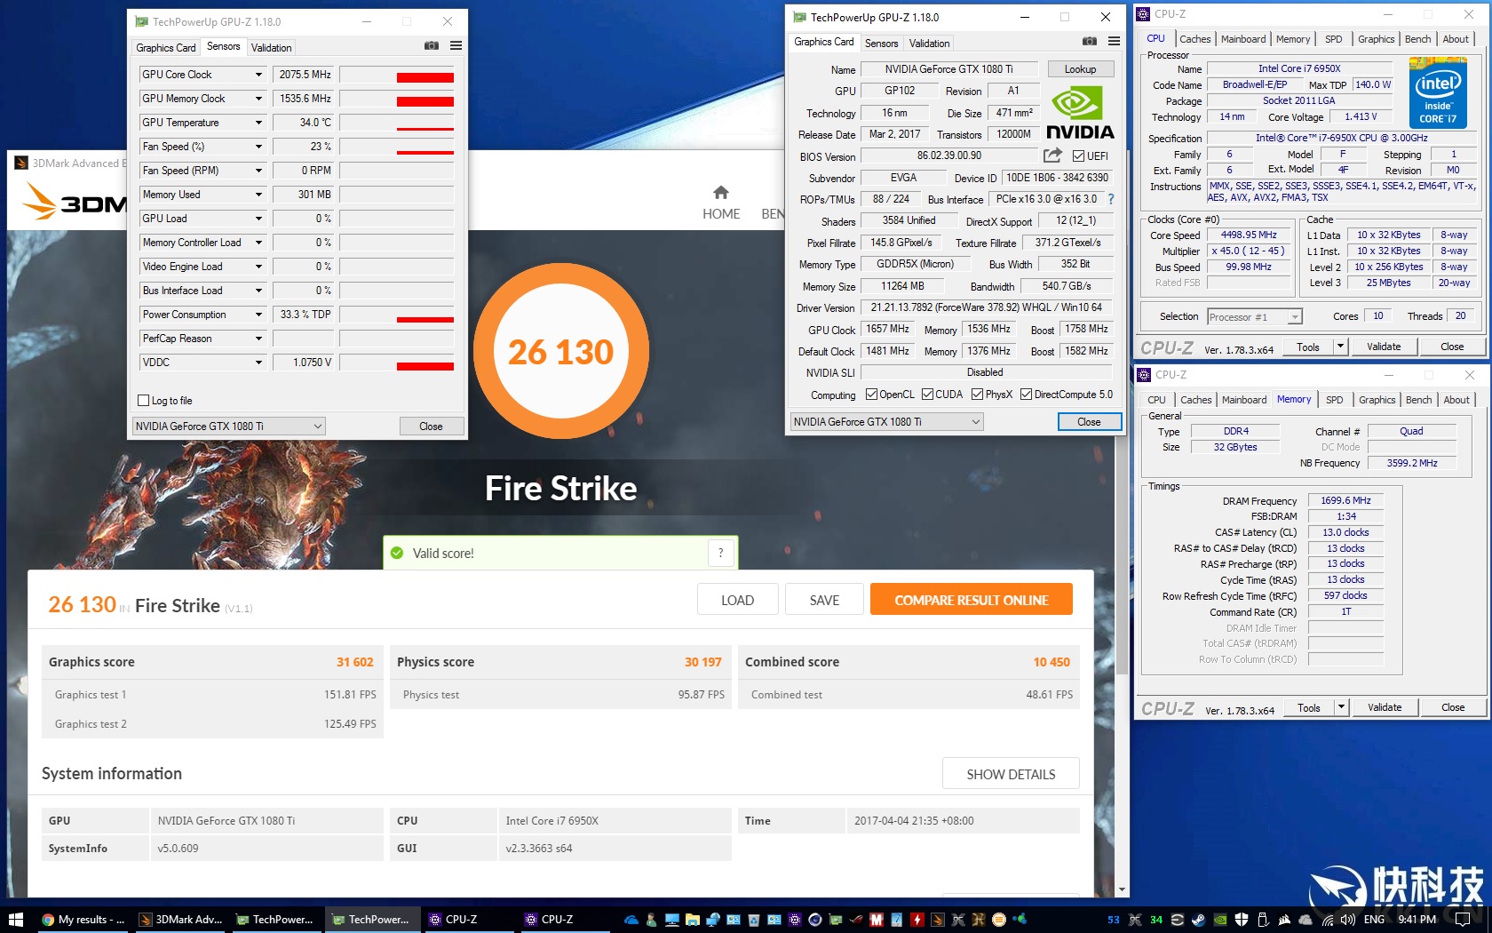Viewport: 1492px width, 933px height.
Task: Click the Wi-Fi network tray icon
Action: pos(1327,920)
